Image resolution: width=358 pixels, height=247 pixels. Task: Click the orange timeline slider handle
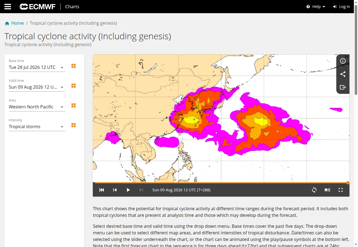pos(348,183)
